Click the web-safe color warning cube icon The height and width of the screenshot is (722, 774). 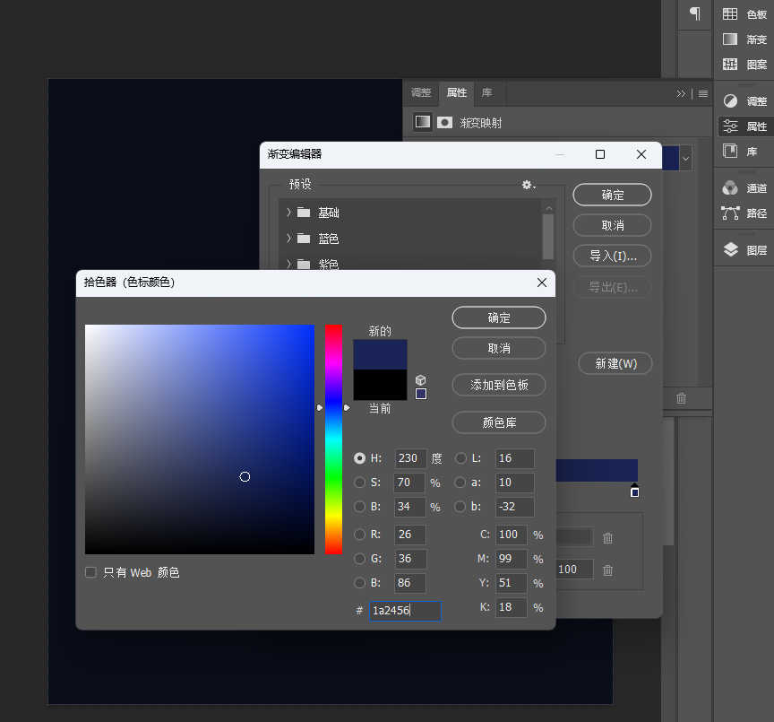[x=420, y=379]
